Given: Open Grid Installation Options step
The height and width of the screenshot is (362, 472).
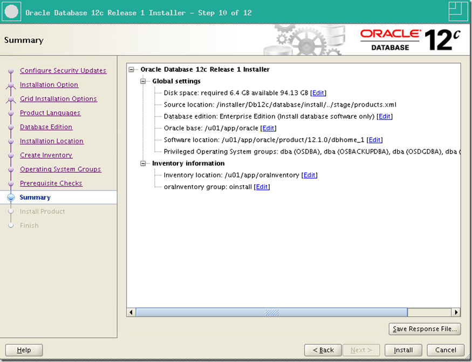Looking at the screenshot, I should pos(58,99).
